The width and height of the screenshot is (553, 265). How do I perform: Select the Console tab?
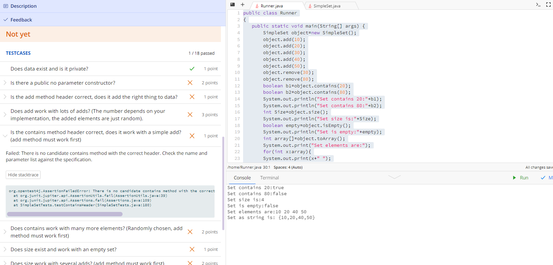242,178
